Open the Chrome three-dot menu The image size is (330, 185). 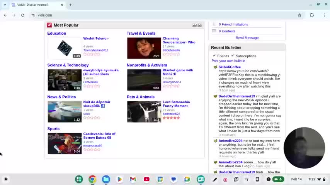pos(324,15)
